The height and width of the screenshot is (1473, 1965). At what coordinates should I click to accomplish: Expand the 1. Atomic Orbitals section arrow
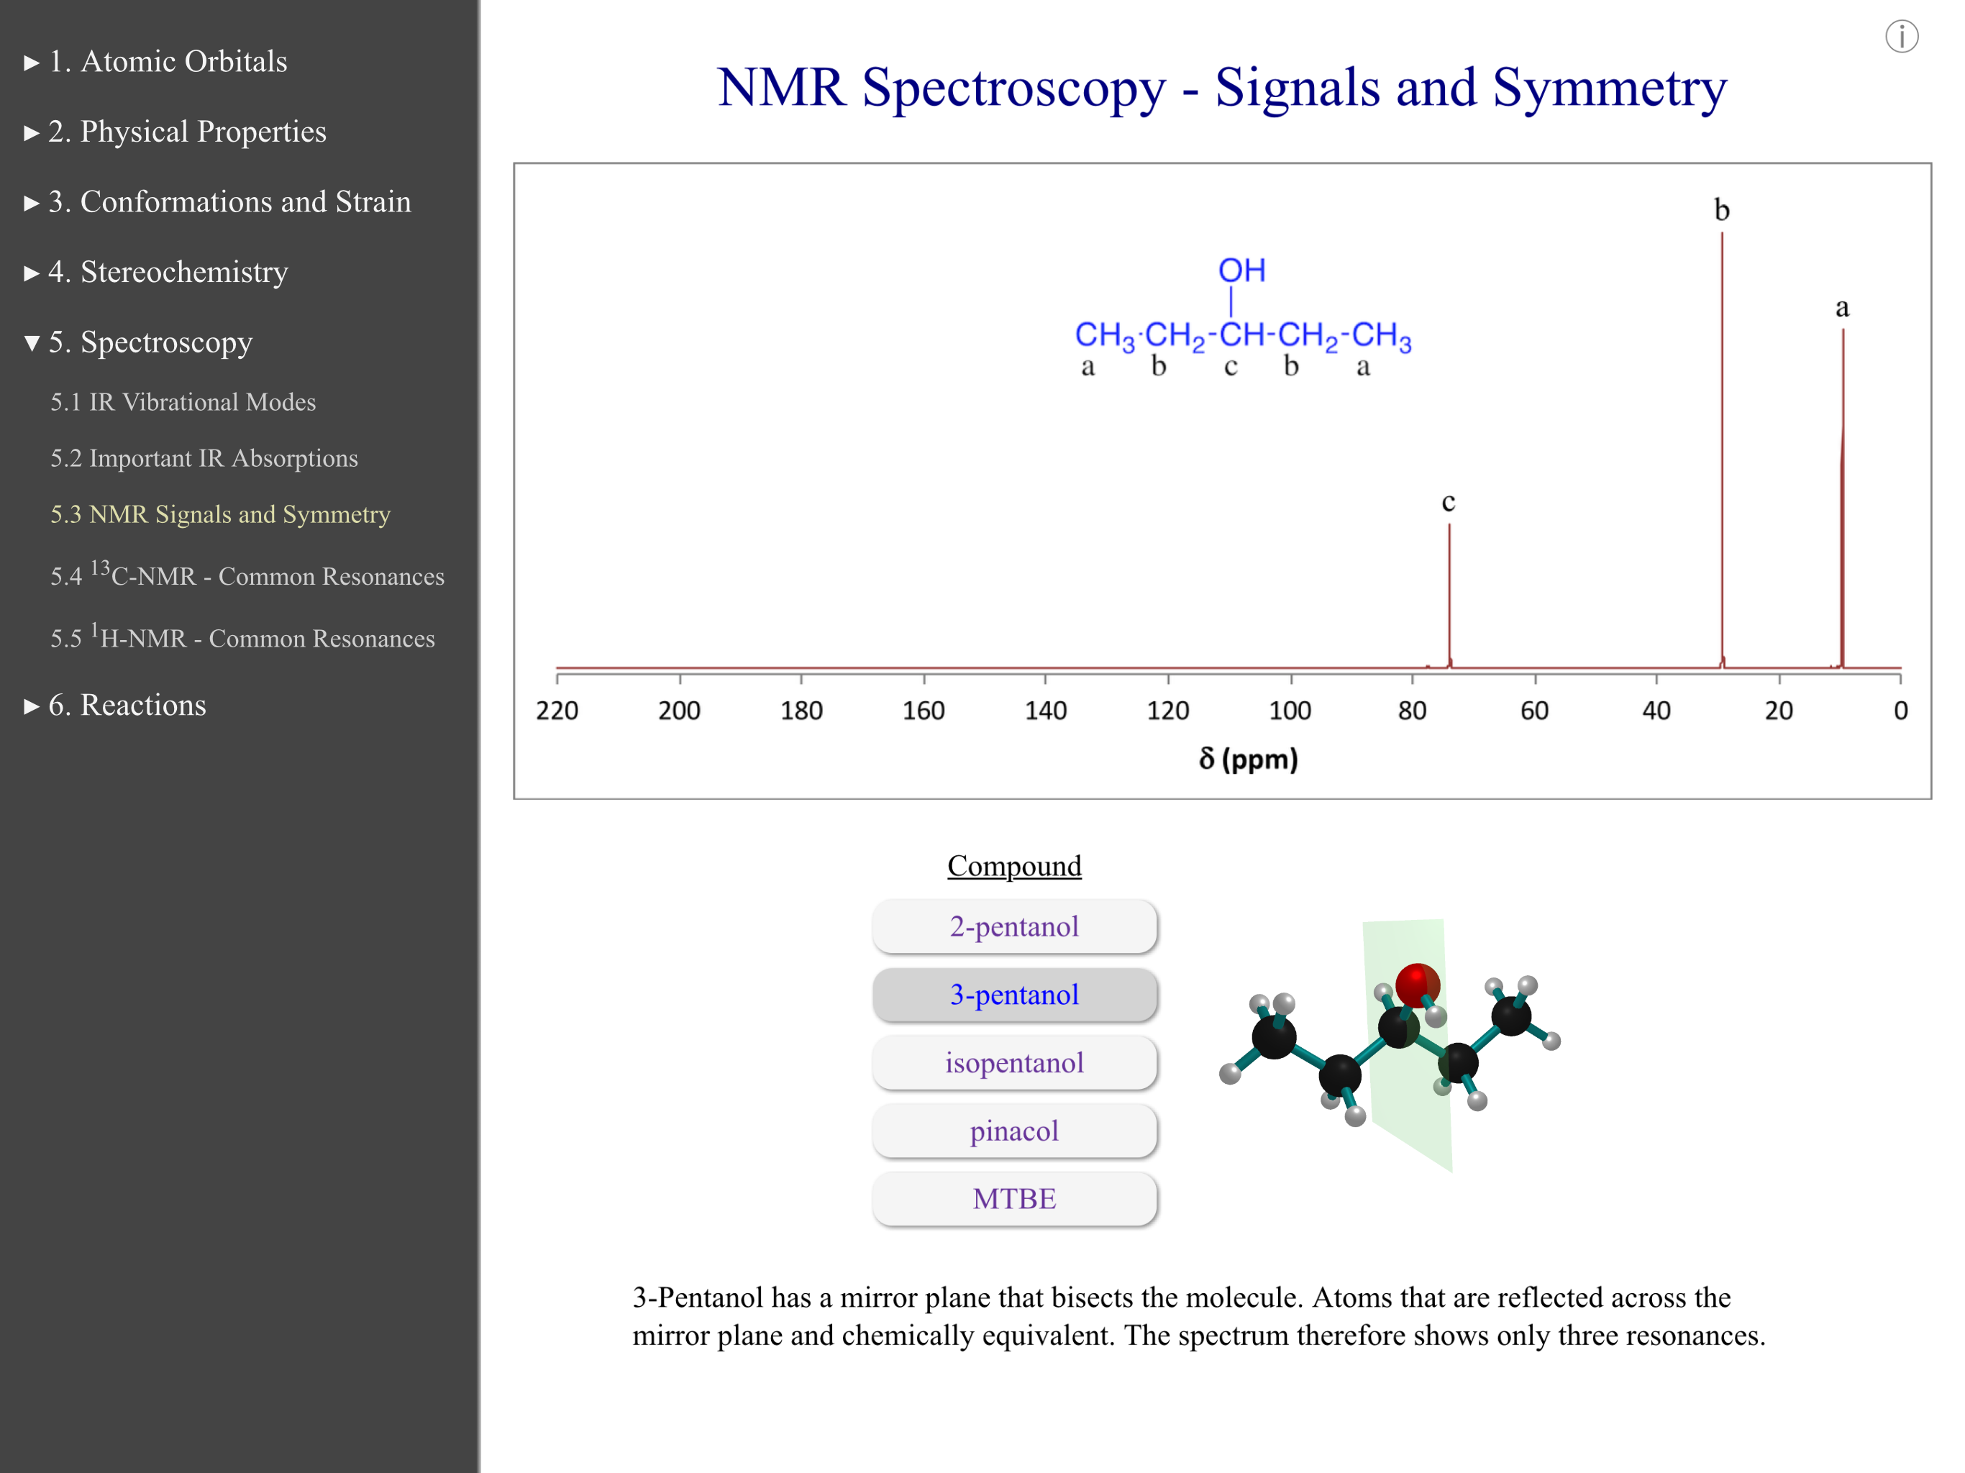pyautogui.click(x=32, y=63)
